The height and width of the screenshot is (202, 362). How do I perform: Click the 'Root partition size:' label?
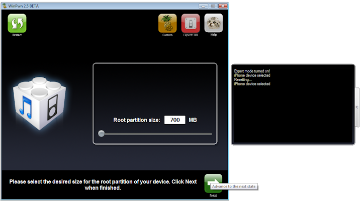point(137,120)
